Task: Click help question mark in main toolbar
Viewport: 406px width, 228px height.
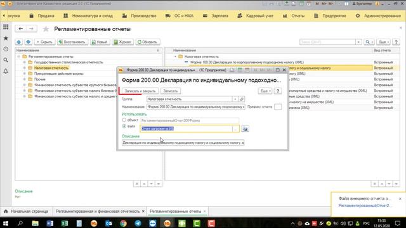Action: (x=396, y=42)
